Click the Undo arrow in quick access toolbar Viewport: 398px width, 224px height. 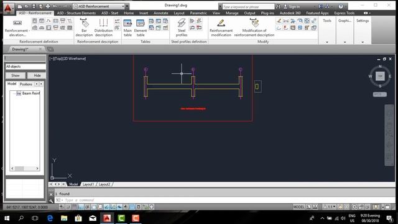55,6
